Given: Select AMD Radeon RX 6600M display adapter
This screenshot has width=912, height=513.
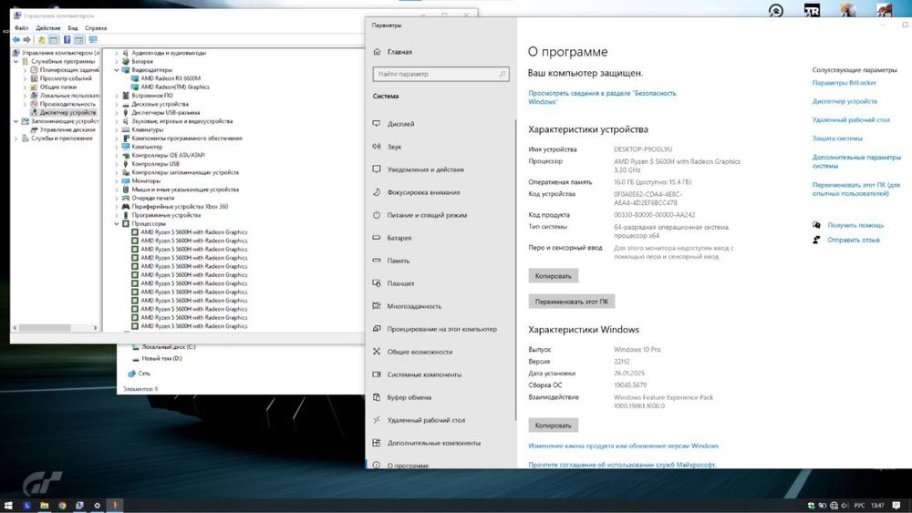Looking at the screenshot, I should tap(170, 78).
